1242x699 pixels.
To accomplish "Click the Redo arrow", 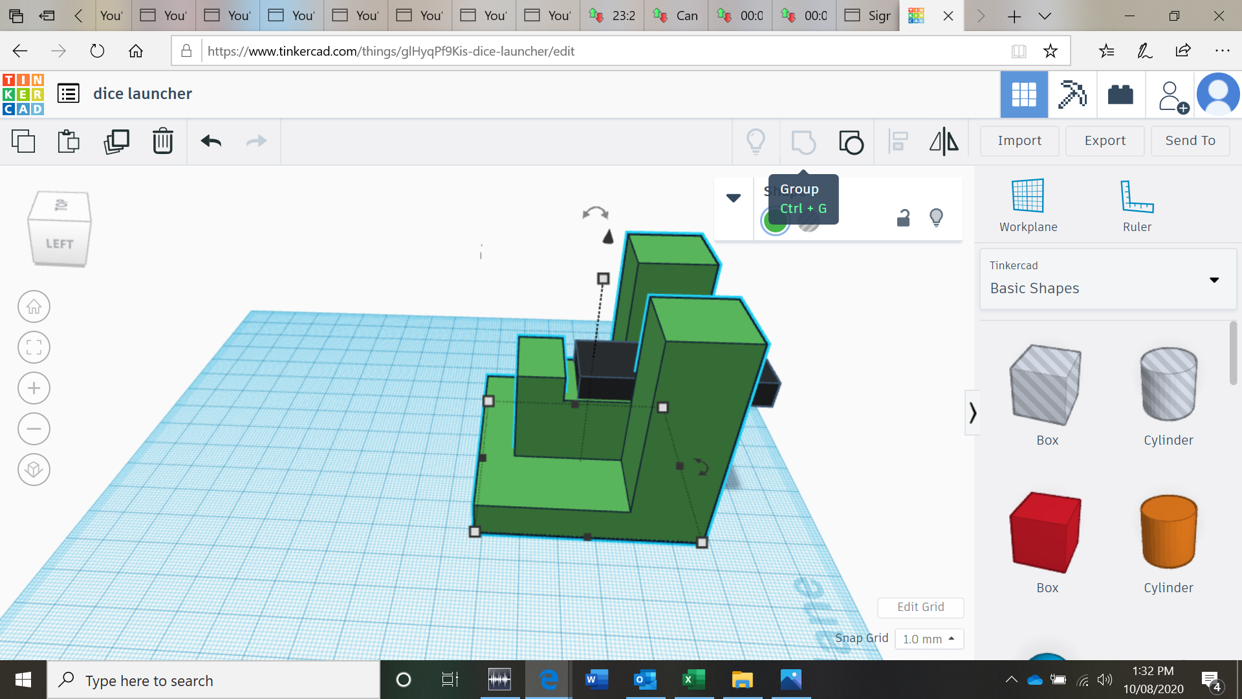I will click(257, 141).
